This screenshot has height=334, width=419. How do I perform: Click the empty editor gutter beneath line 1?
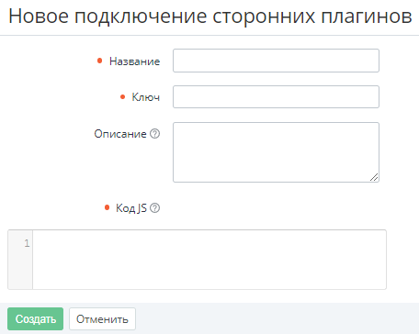pos(20,269)
